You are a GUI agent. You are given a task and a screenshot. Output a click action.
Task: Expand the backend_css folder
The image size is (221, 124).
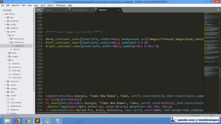[x=8, y=39]
